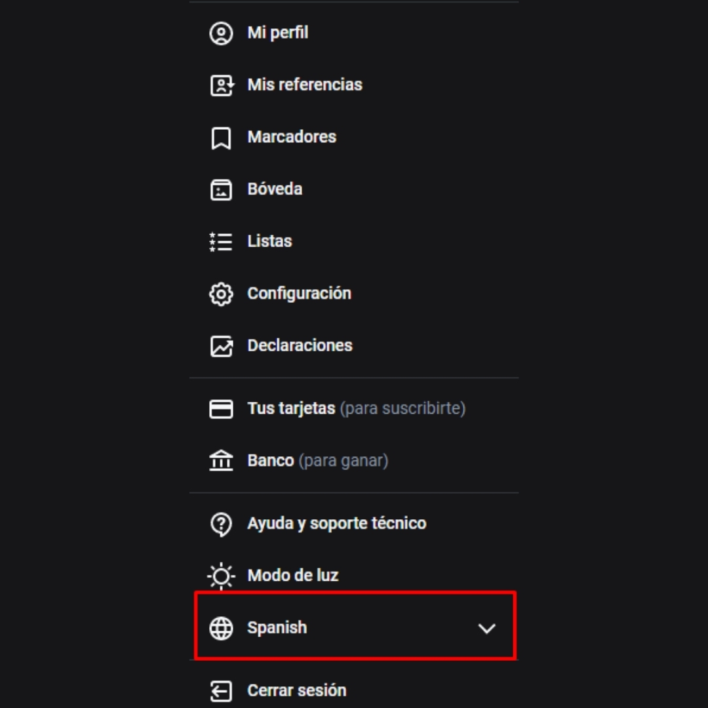Select Marcadores from the menu
Screen dimensions: 708x708
(x=292, y=137)
